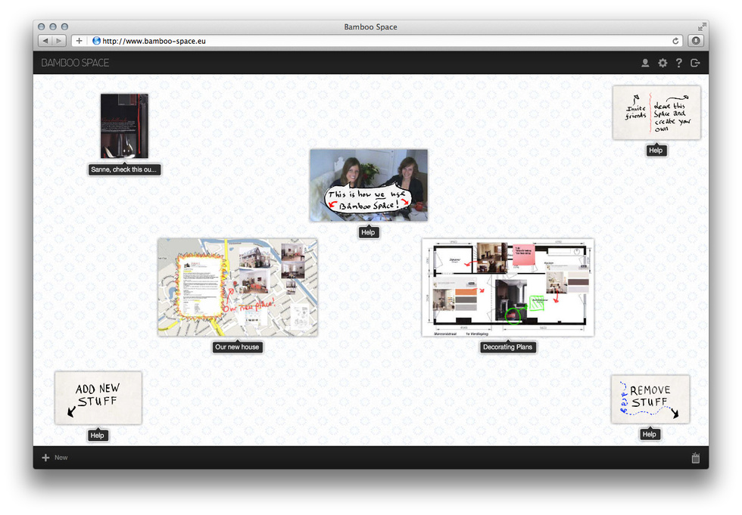Click the log out icon

click(x=695, y=63)
